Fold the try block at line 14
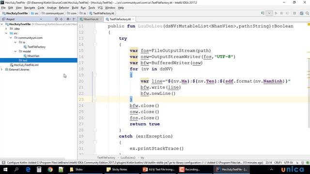The height and width of the screenshot is (174, 310). (95, 44)
